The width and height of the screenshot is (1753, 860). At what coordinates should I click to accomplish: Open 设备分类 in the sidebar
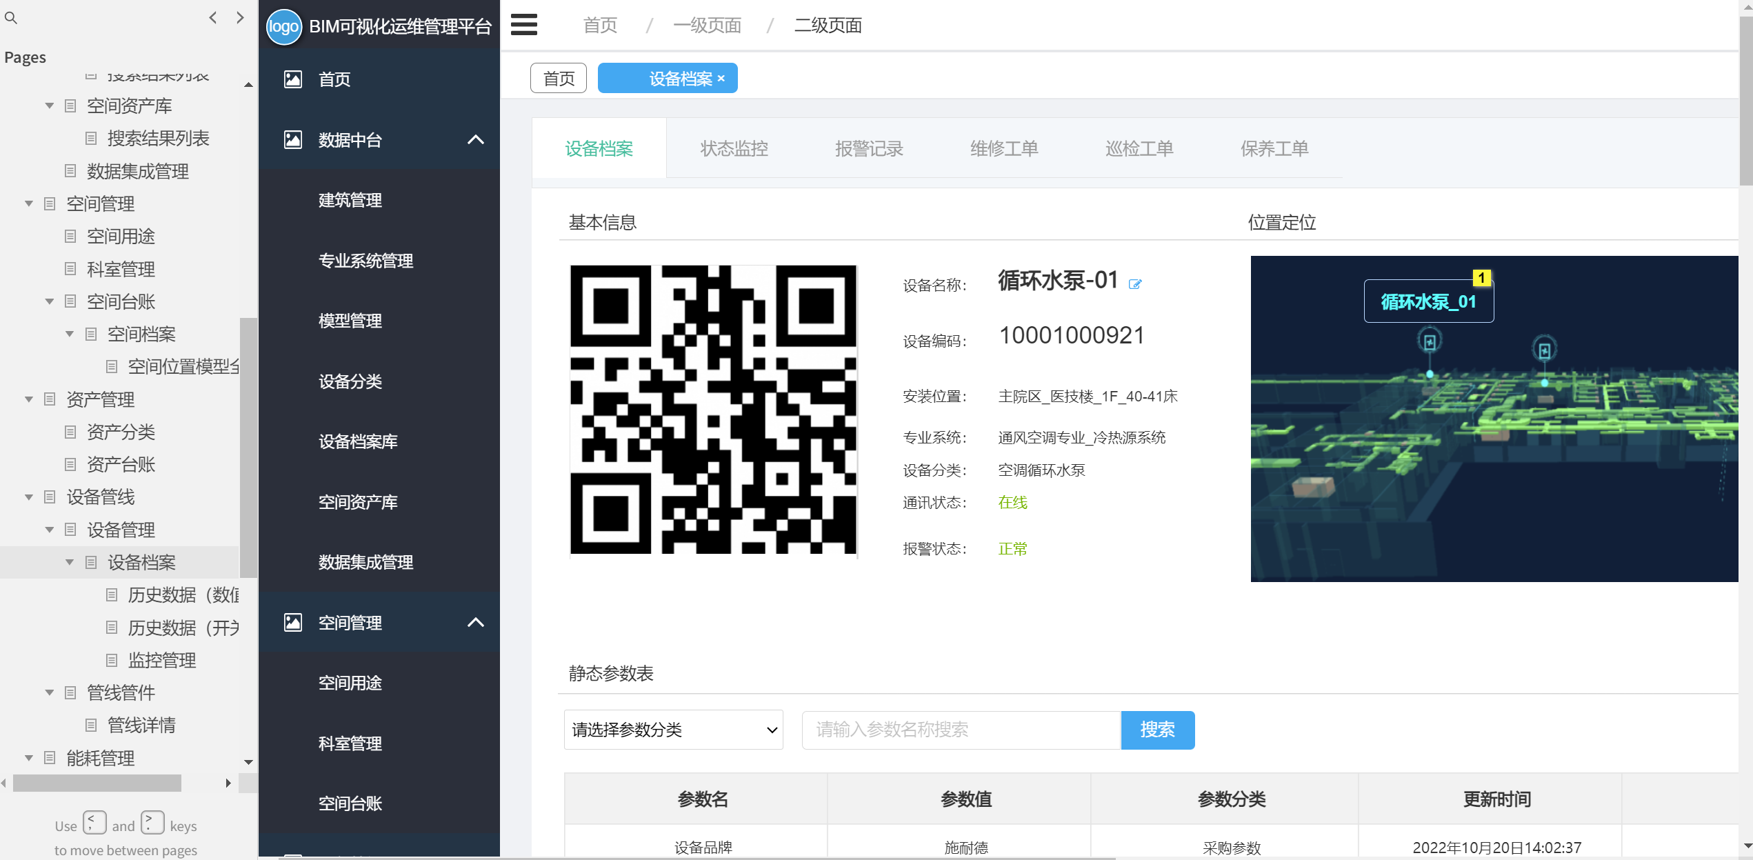tap(350, 381)
